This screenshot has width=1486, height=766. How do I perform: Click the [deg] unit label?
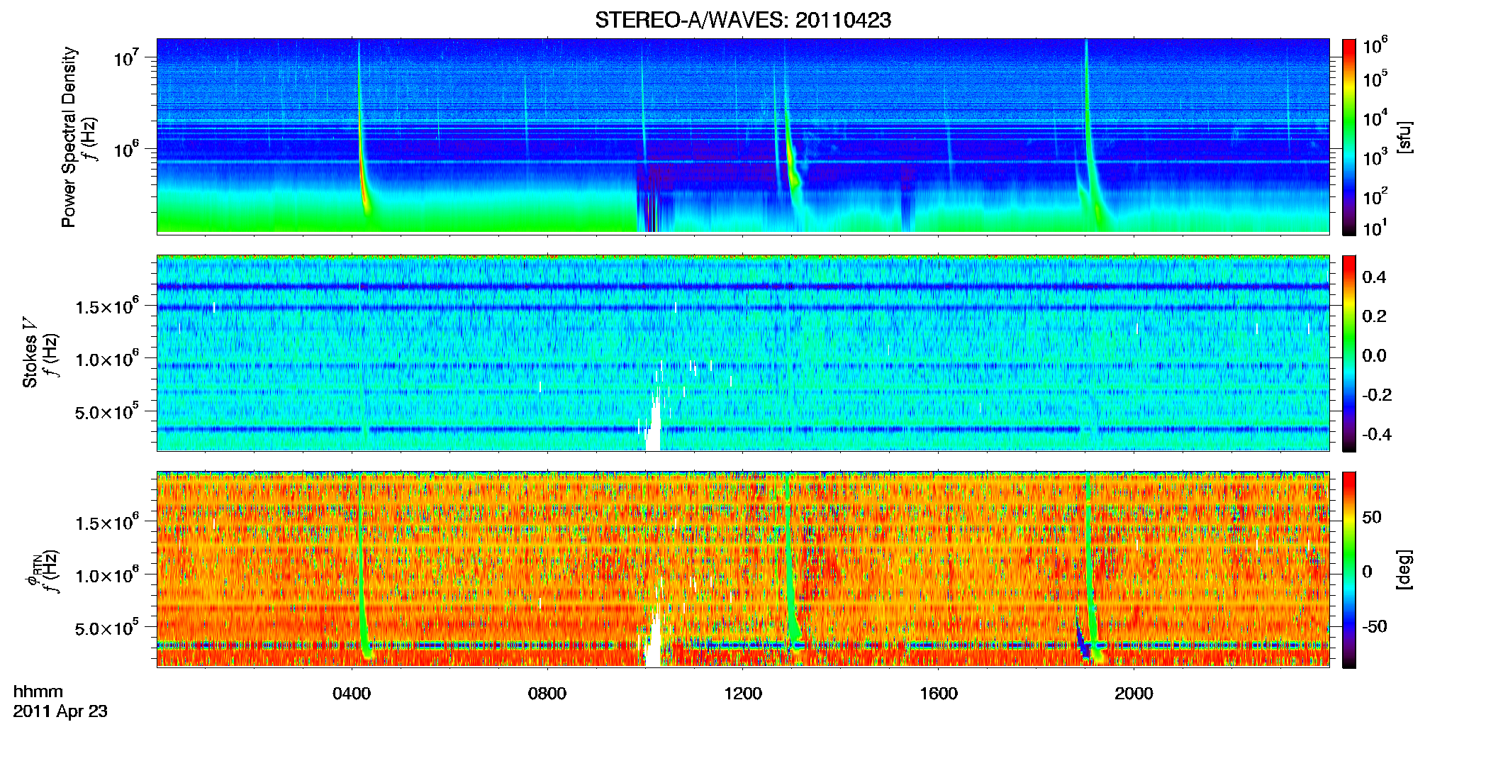[x=1404, y=570]
